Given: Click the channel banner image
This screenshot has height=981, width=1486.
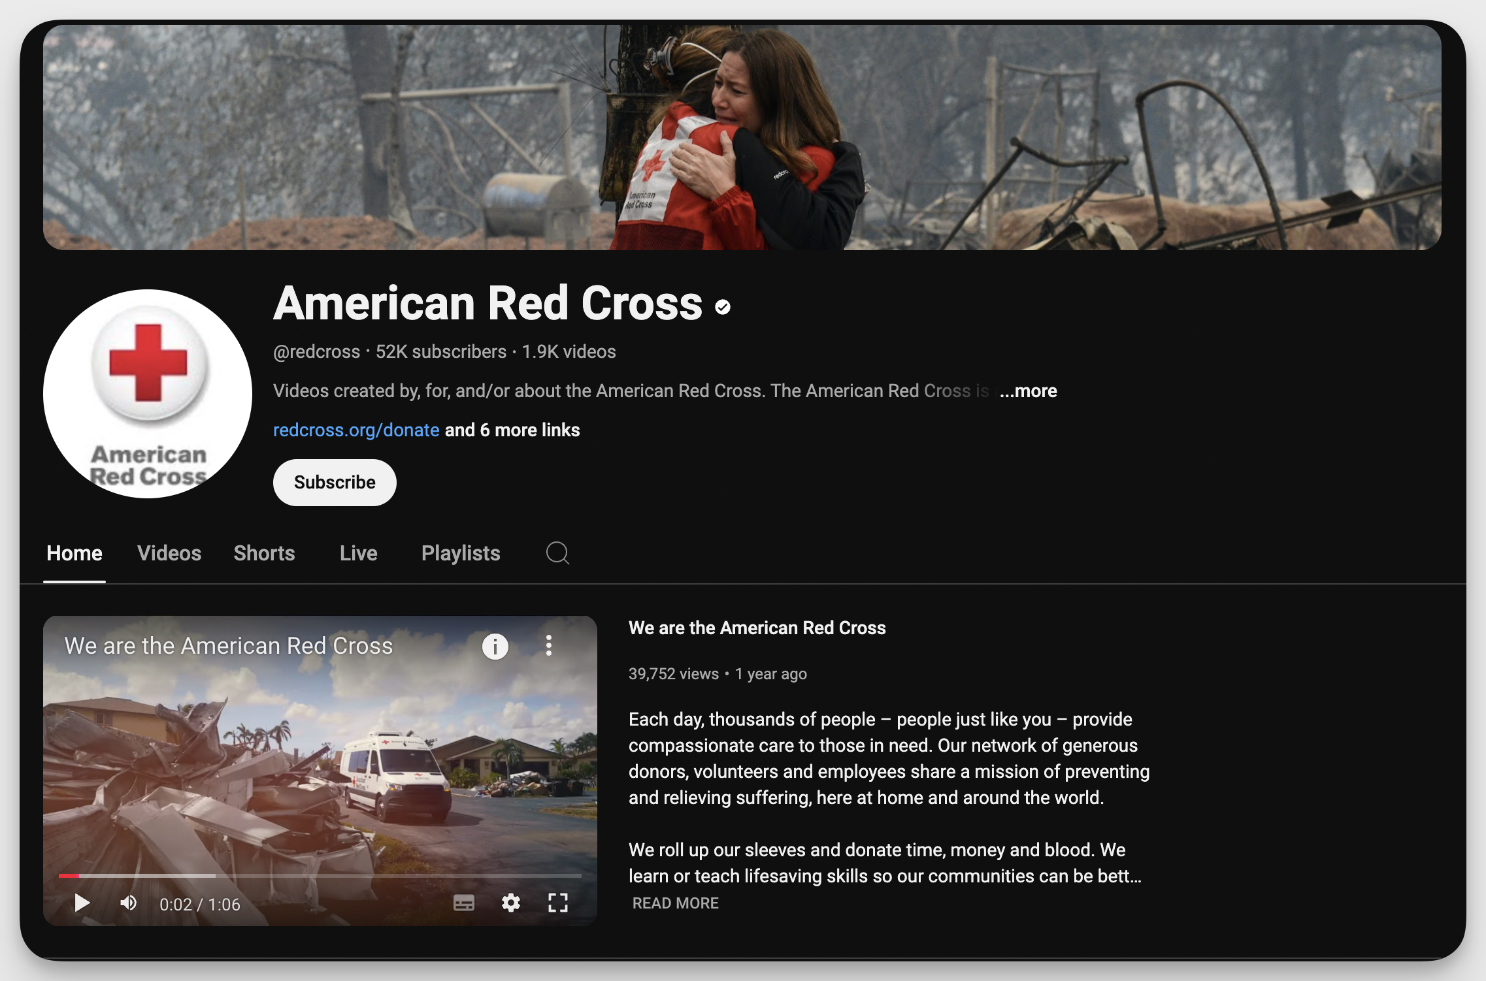Looking at the screenshot, I should point(742,137).
